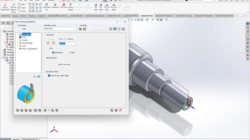Open the SolidCAM Multiaxis tab

[x=164, y=16]
